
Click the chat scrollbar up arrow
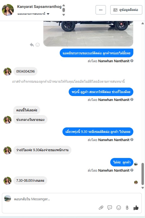[143, 23]
